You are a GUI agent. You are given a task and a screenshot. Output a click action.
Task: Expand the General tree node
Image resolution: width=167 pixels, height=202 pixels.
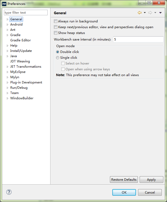pos(7,19)
